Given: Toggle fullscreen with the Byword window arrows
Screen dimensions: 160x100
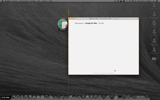Looking at the screenshot, I should pyautogui.click(x=138, y=19).
